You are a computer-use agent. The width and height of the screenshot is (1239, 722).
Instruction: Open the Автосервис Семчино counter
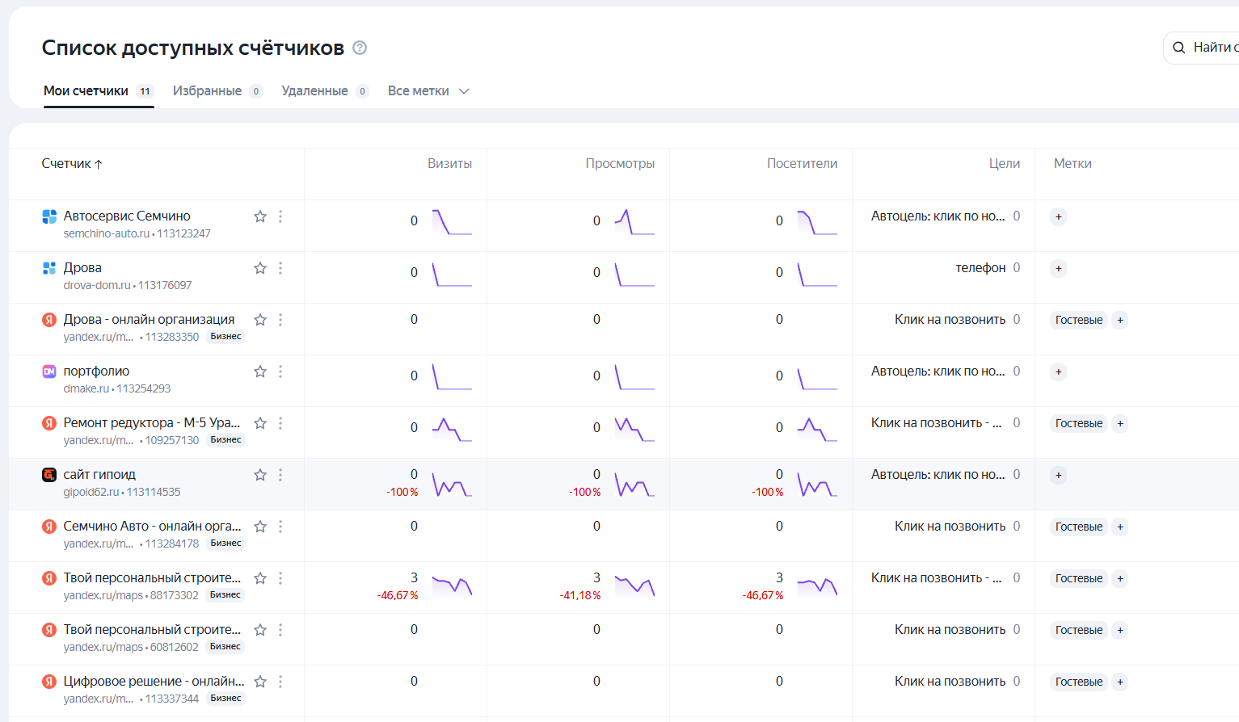127,216
